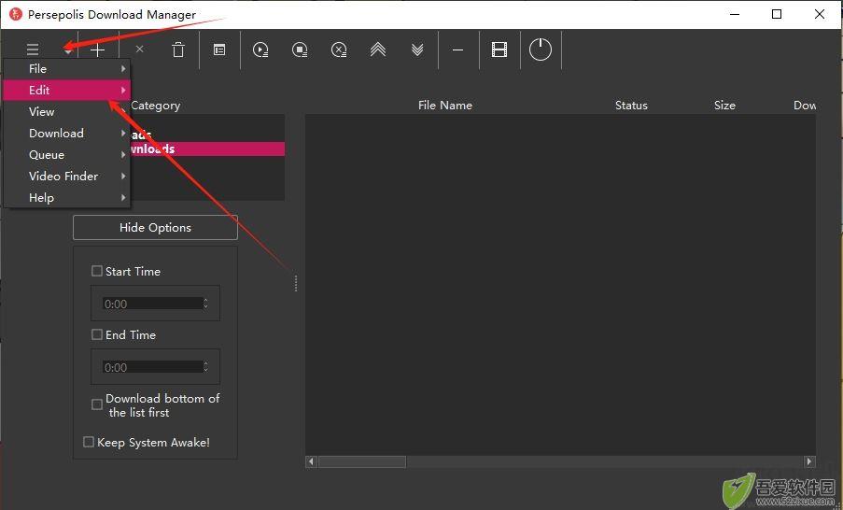Open the Video Finder film icon
This screenshot has height=510, width=843.
click(x=499, y=50)
